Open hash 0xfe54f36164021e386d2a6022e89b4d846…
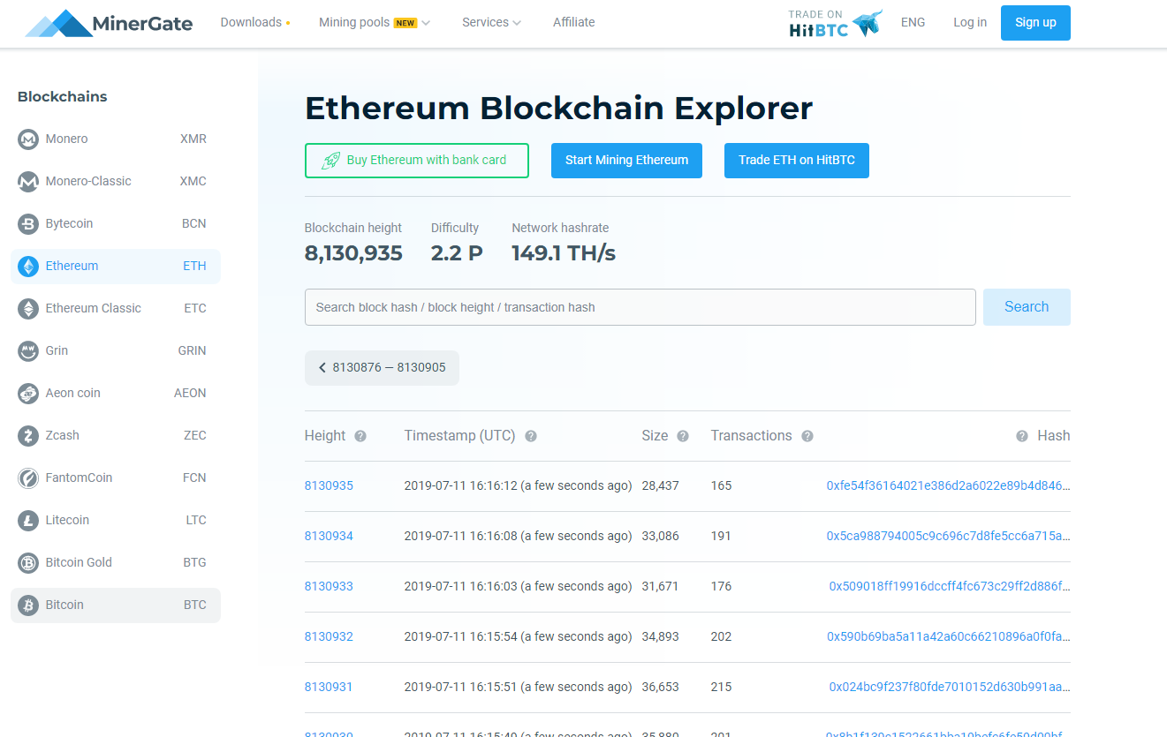Image resolution: width=1167 pixels, height=737 pixels. [948, 486]
